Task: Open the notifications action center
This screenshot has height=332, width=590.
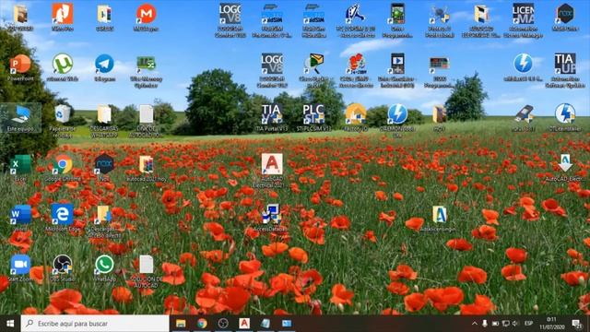Action: [x=577, y=324]
